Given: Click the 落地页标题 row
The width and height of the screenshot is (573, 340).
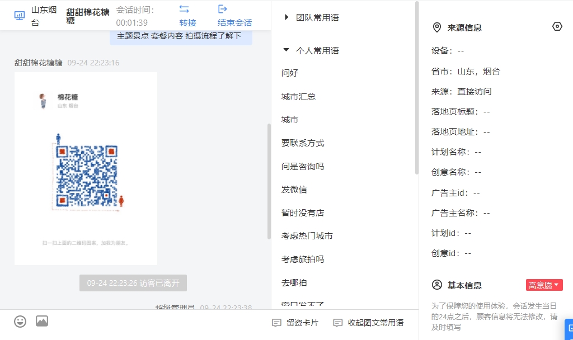Looking at the screenshot, I should 461,112.
